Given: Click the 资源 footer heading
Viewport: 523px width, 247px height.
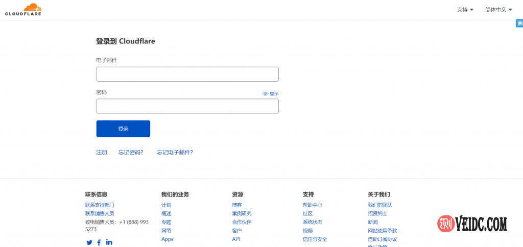Looking at the screenshot, I should [237, 194].
